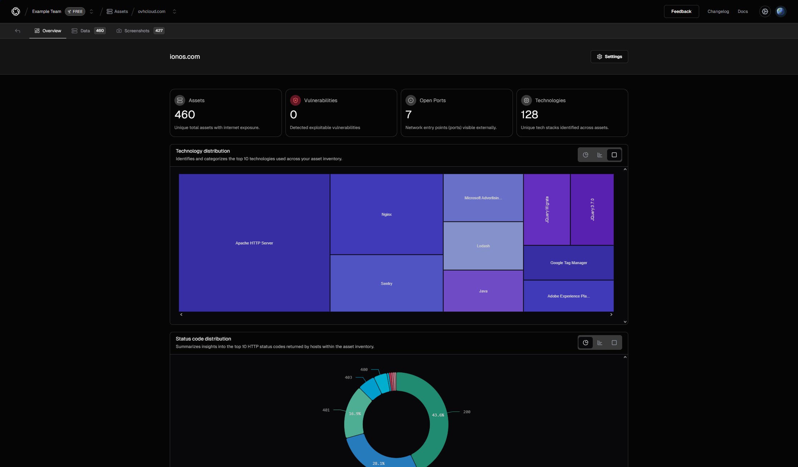The height and width of the screenshot is (467, 798).
Task: Select the Sentry treemap block
Action: [x=386, y=283]
